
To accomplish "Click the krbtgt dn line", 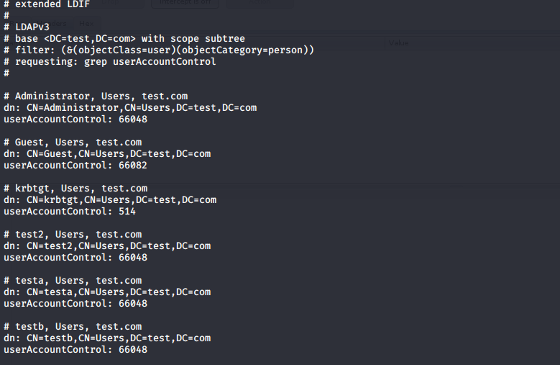I will pos(110,200).
